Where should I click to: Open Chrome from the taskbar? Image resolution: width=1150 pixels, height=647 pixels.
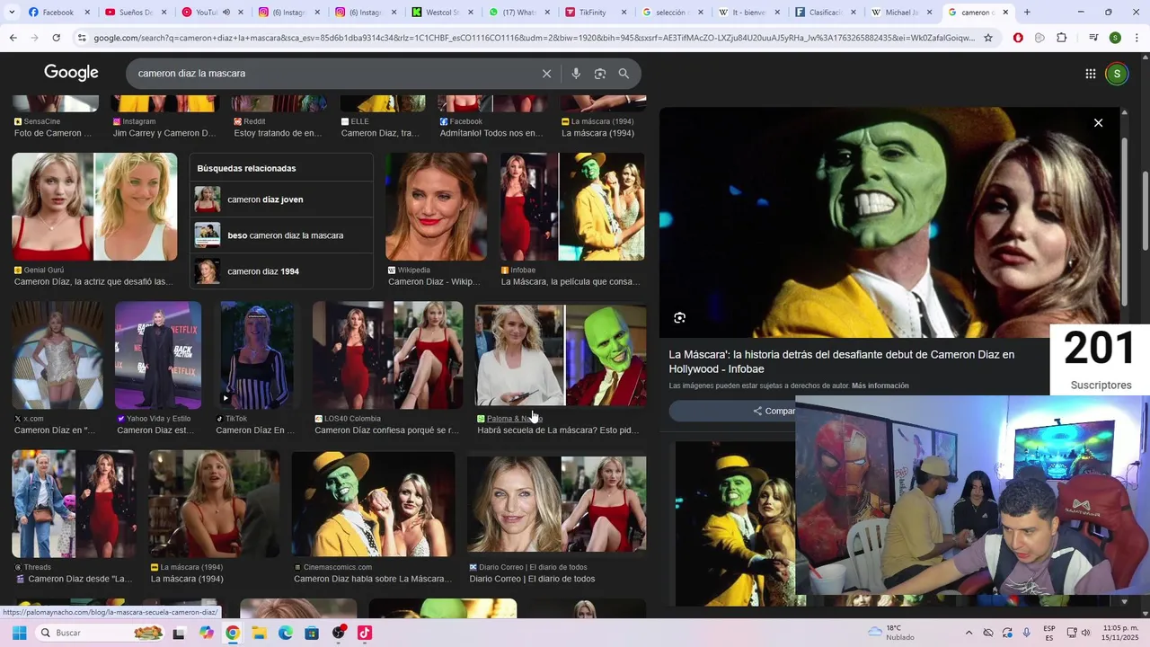(x=233, y=633)
